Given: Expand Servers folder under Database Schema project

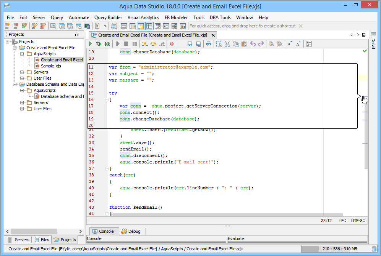Looking at the screenshot, I should pyautogui.click(x=22, y=103).
